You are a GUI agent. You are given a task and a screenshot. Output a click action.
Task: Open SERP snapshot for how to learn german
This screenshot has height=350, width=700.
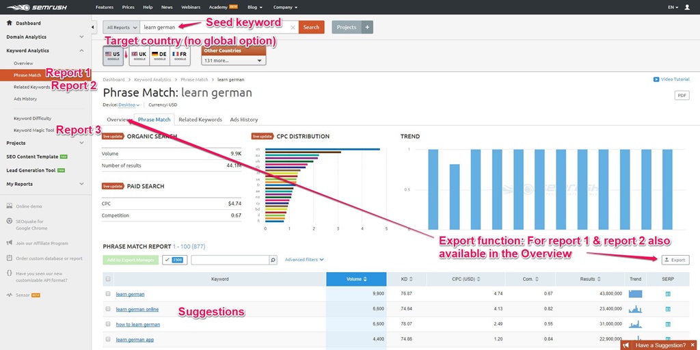click(668, 324)
